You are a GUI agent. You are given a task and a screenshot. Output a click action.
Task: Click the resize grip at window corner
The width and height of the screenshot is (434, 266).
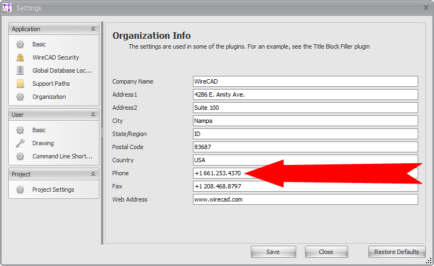coord(429,261)
